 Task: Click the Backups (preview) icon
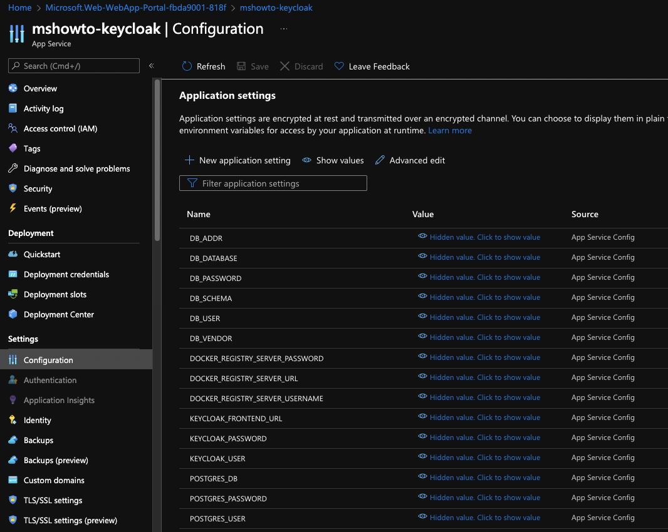click(13, 459)
